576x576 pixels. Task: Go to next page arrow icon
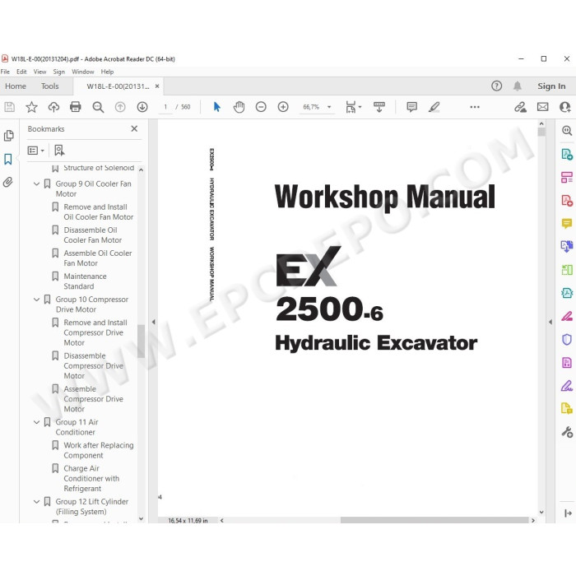[x=142, y=107]
